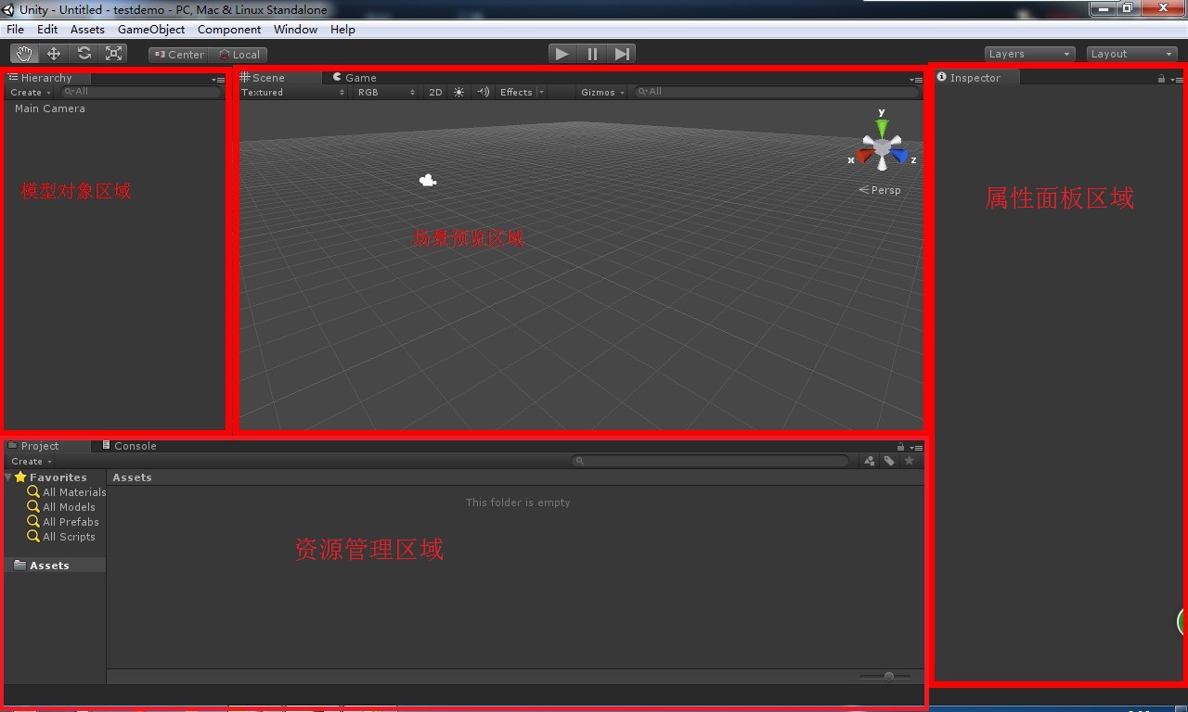Toggle Project panel lock icon

click(900, 447)
